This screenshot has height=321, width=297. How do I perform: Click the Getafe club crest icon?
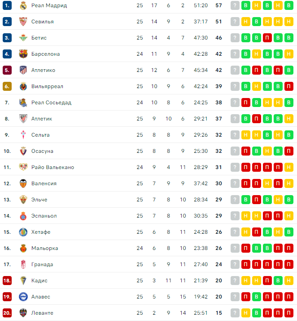[x=23, y=232]
